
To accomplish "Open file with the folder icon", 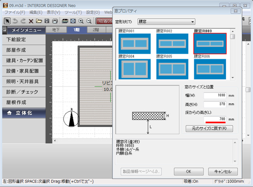I will pyautogui.click(x=39, y=21).
